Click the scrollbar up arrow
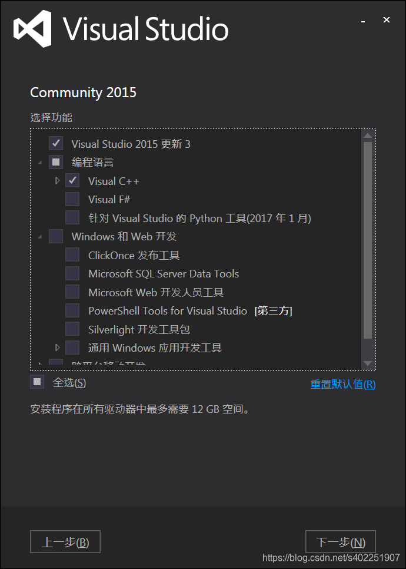The height and width of the screenshot is (569, 406). click(x=368, y=135)
